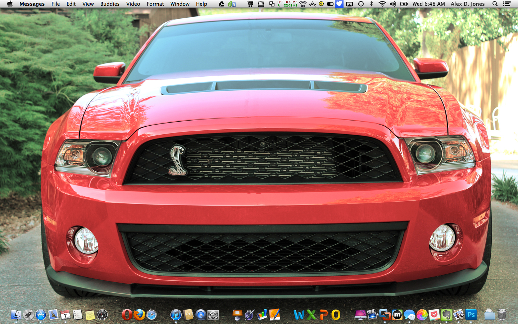
Task: Open the Window menu
Action: coord(180,4)
